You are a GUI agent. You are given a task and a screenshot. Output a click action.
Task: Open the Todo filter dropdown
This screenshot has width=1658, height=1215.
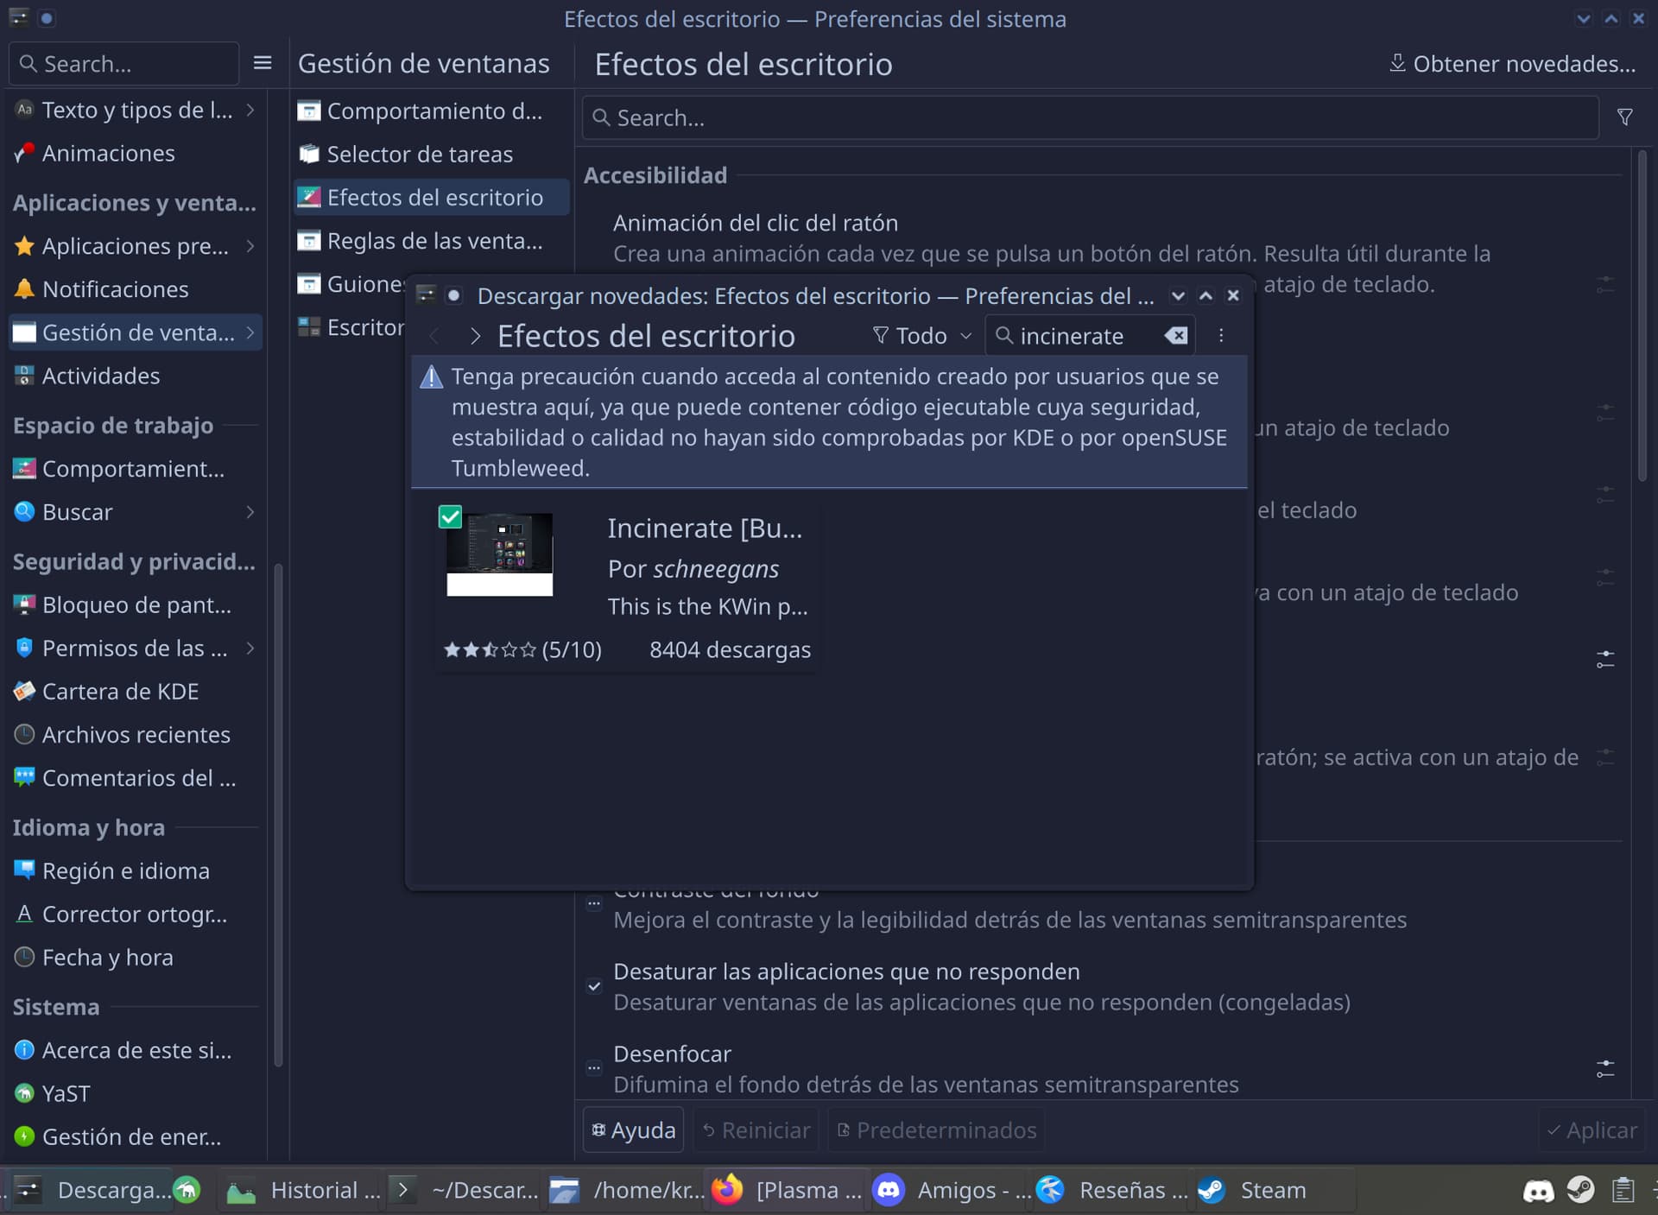click(921, 336)
